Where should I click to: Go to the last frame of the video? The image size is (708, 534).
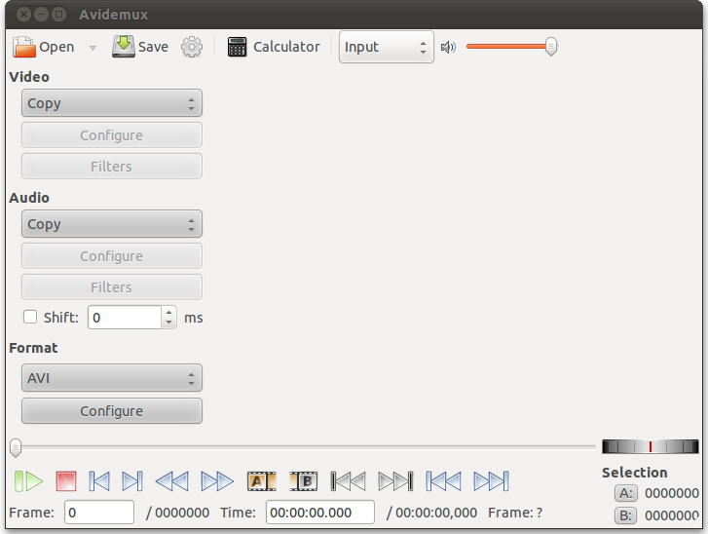(491, 481)
